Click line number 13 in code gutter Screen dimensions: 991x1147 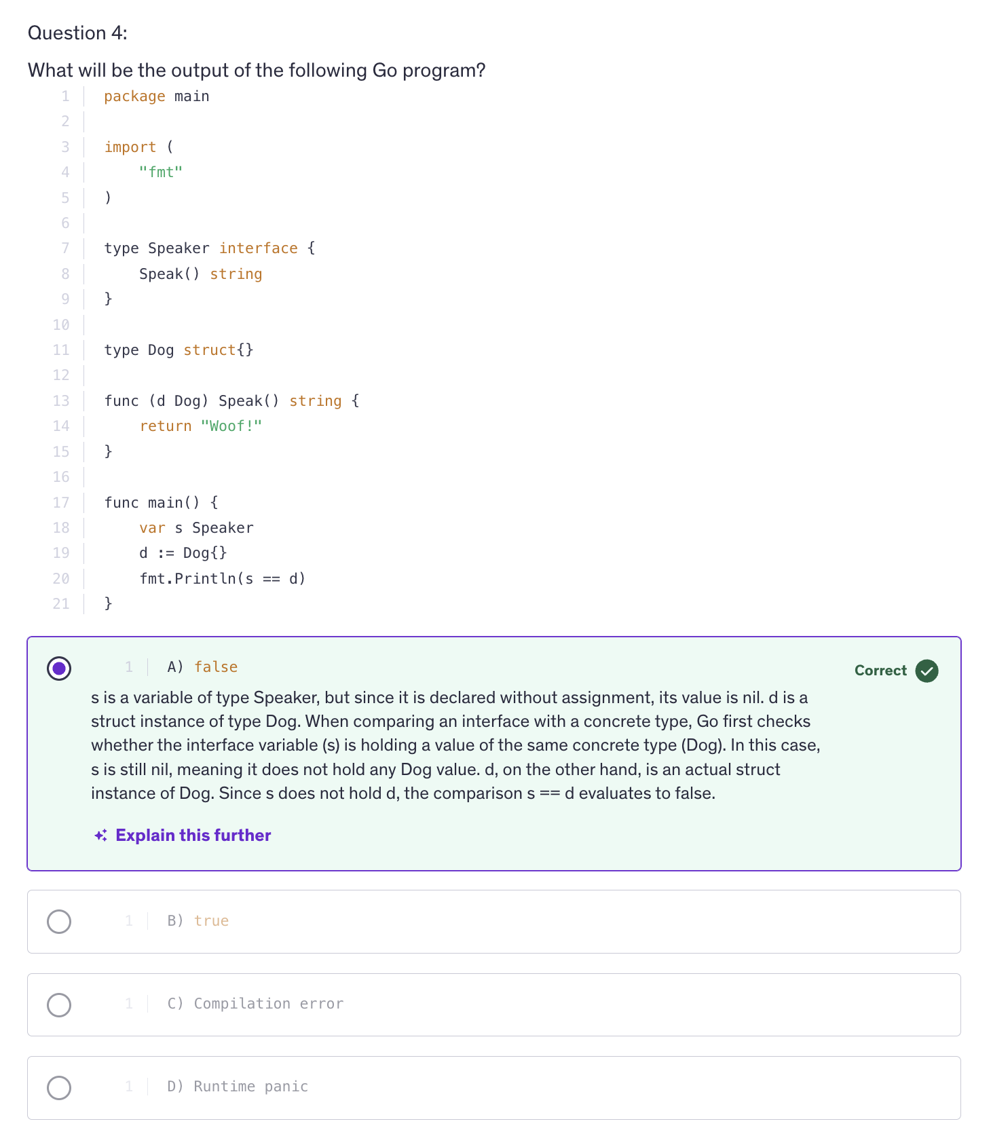tap(61, 401)
